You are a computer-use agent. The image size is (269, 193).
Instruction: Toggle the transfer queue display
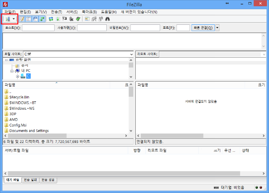pyautogui.click(x=42, y=19)
